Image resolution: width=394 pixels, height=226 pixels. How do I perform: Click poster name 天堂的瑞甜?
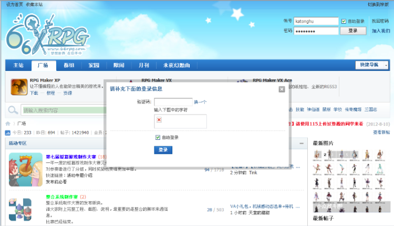point(259,213)
